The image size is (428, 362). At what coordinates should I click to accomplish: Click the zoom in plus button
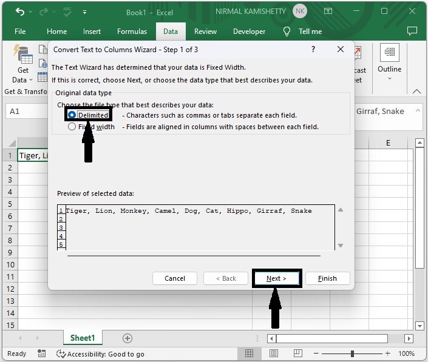click(x=387, y=354)
